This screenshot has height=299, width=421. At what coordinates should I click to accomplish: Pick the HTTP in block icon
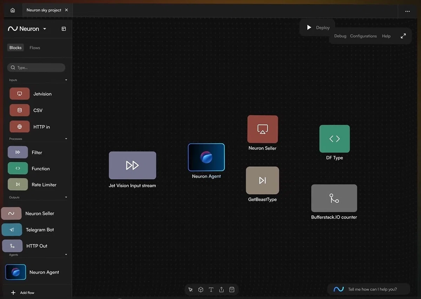[x=20, y=127]
